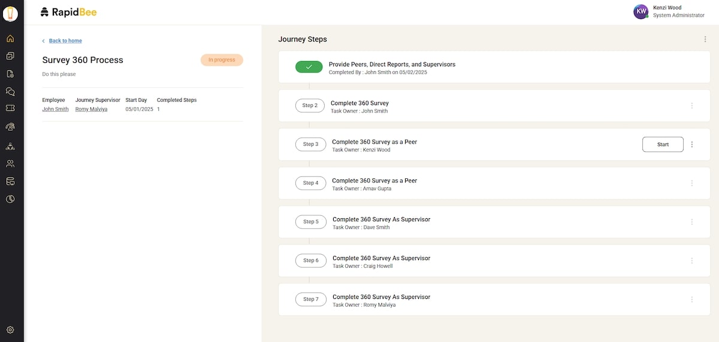Click the 'Complete 360 Survey' Step 2 title
The image size is (719, 342).
[x=359, y=103]
